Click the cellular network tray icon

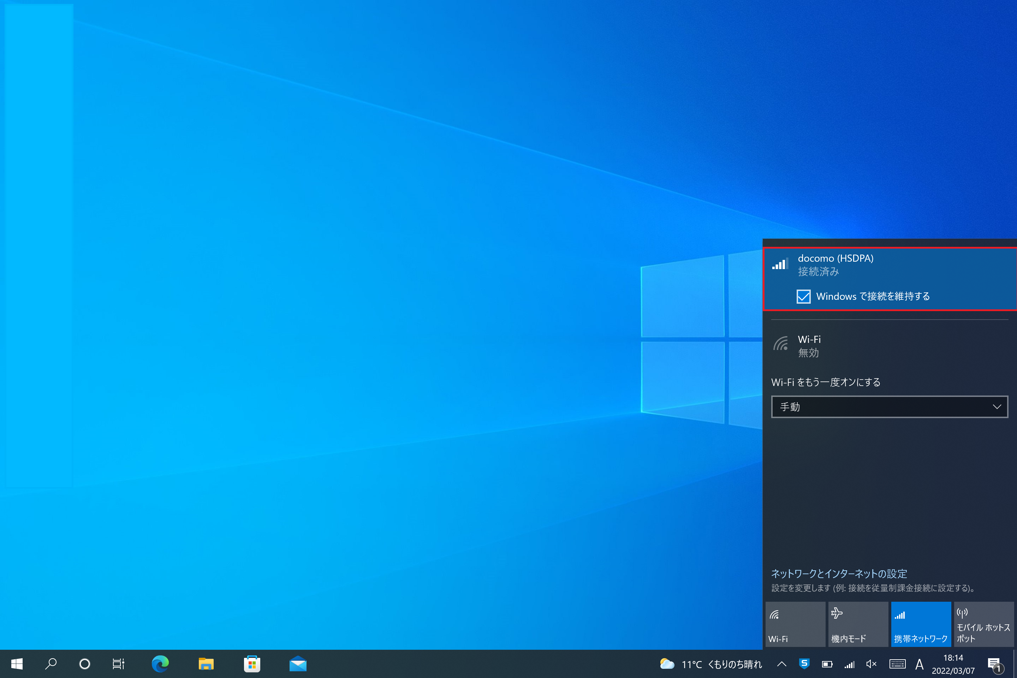point(850,664)
